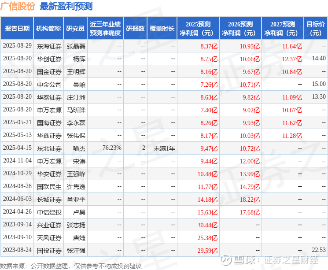The image size is (328, 270).
Task: Click institution 兴业证券
Action: pos(49,225)
